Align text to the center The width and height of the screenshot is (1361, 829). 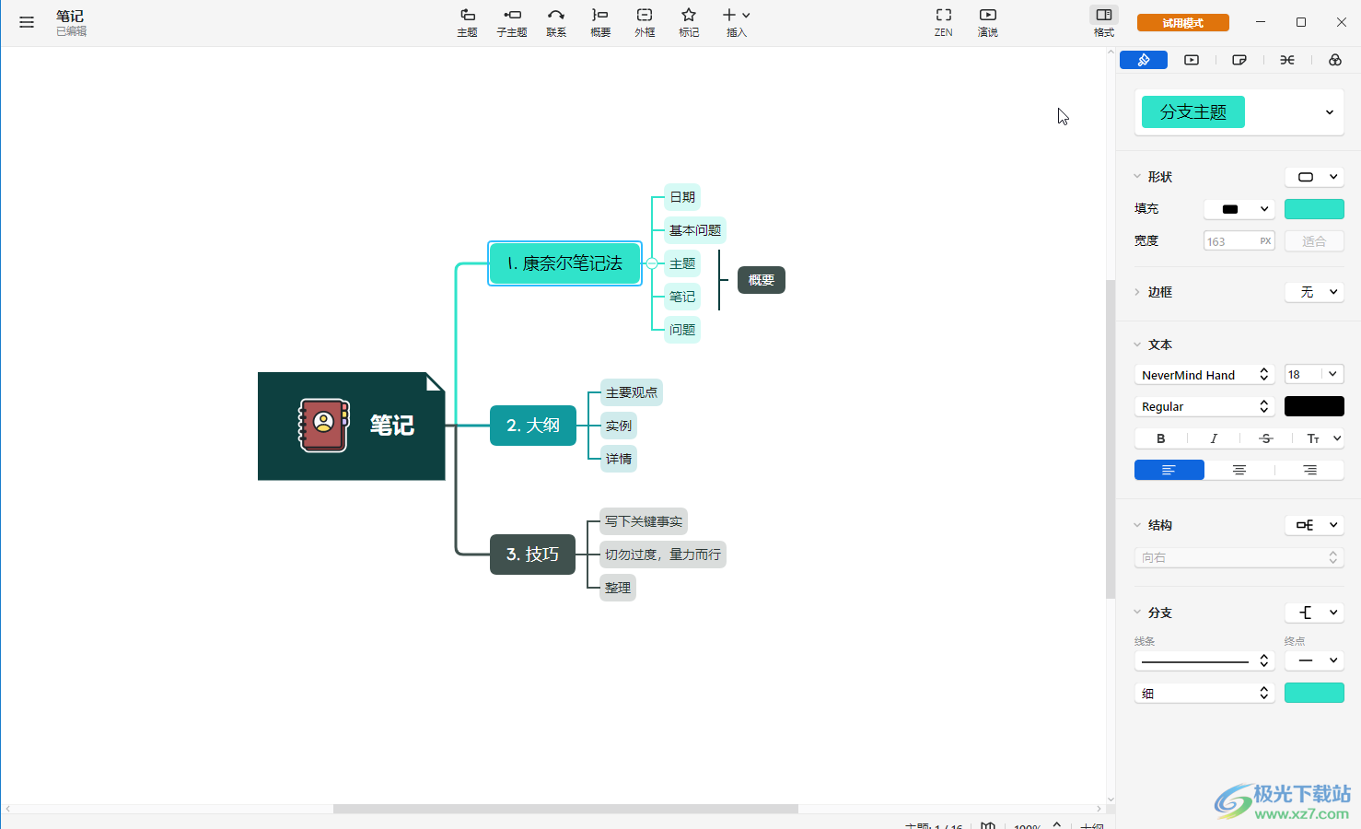pos(1239,470)
